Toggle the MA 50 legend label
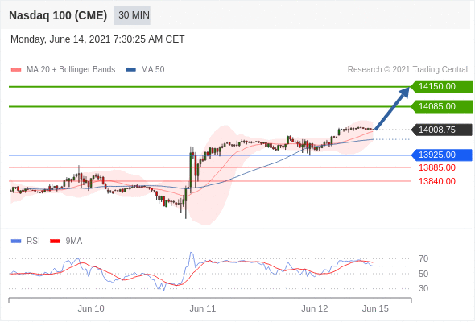This screenshot has height=322, width=475. (x=153, y=70)
